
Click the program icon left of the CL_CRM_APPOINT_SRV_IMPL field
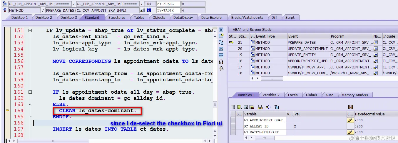[5, 4]
